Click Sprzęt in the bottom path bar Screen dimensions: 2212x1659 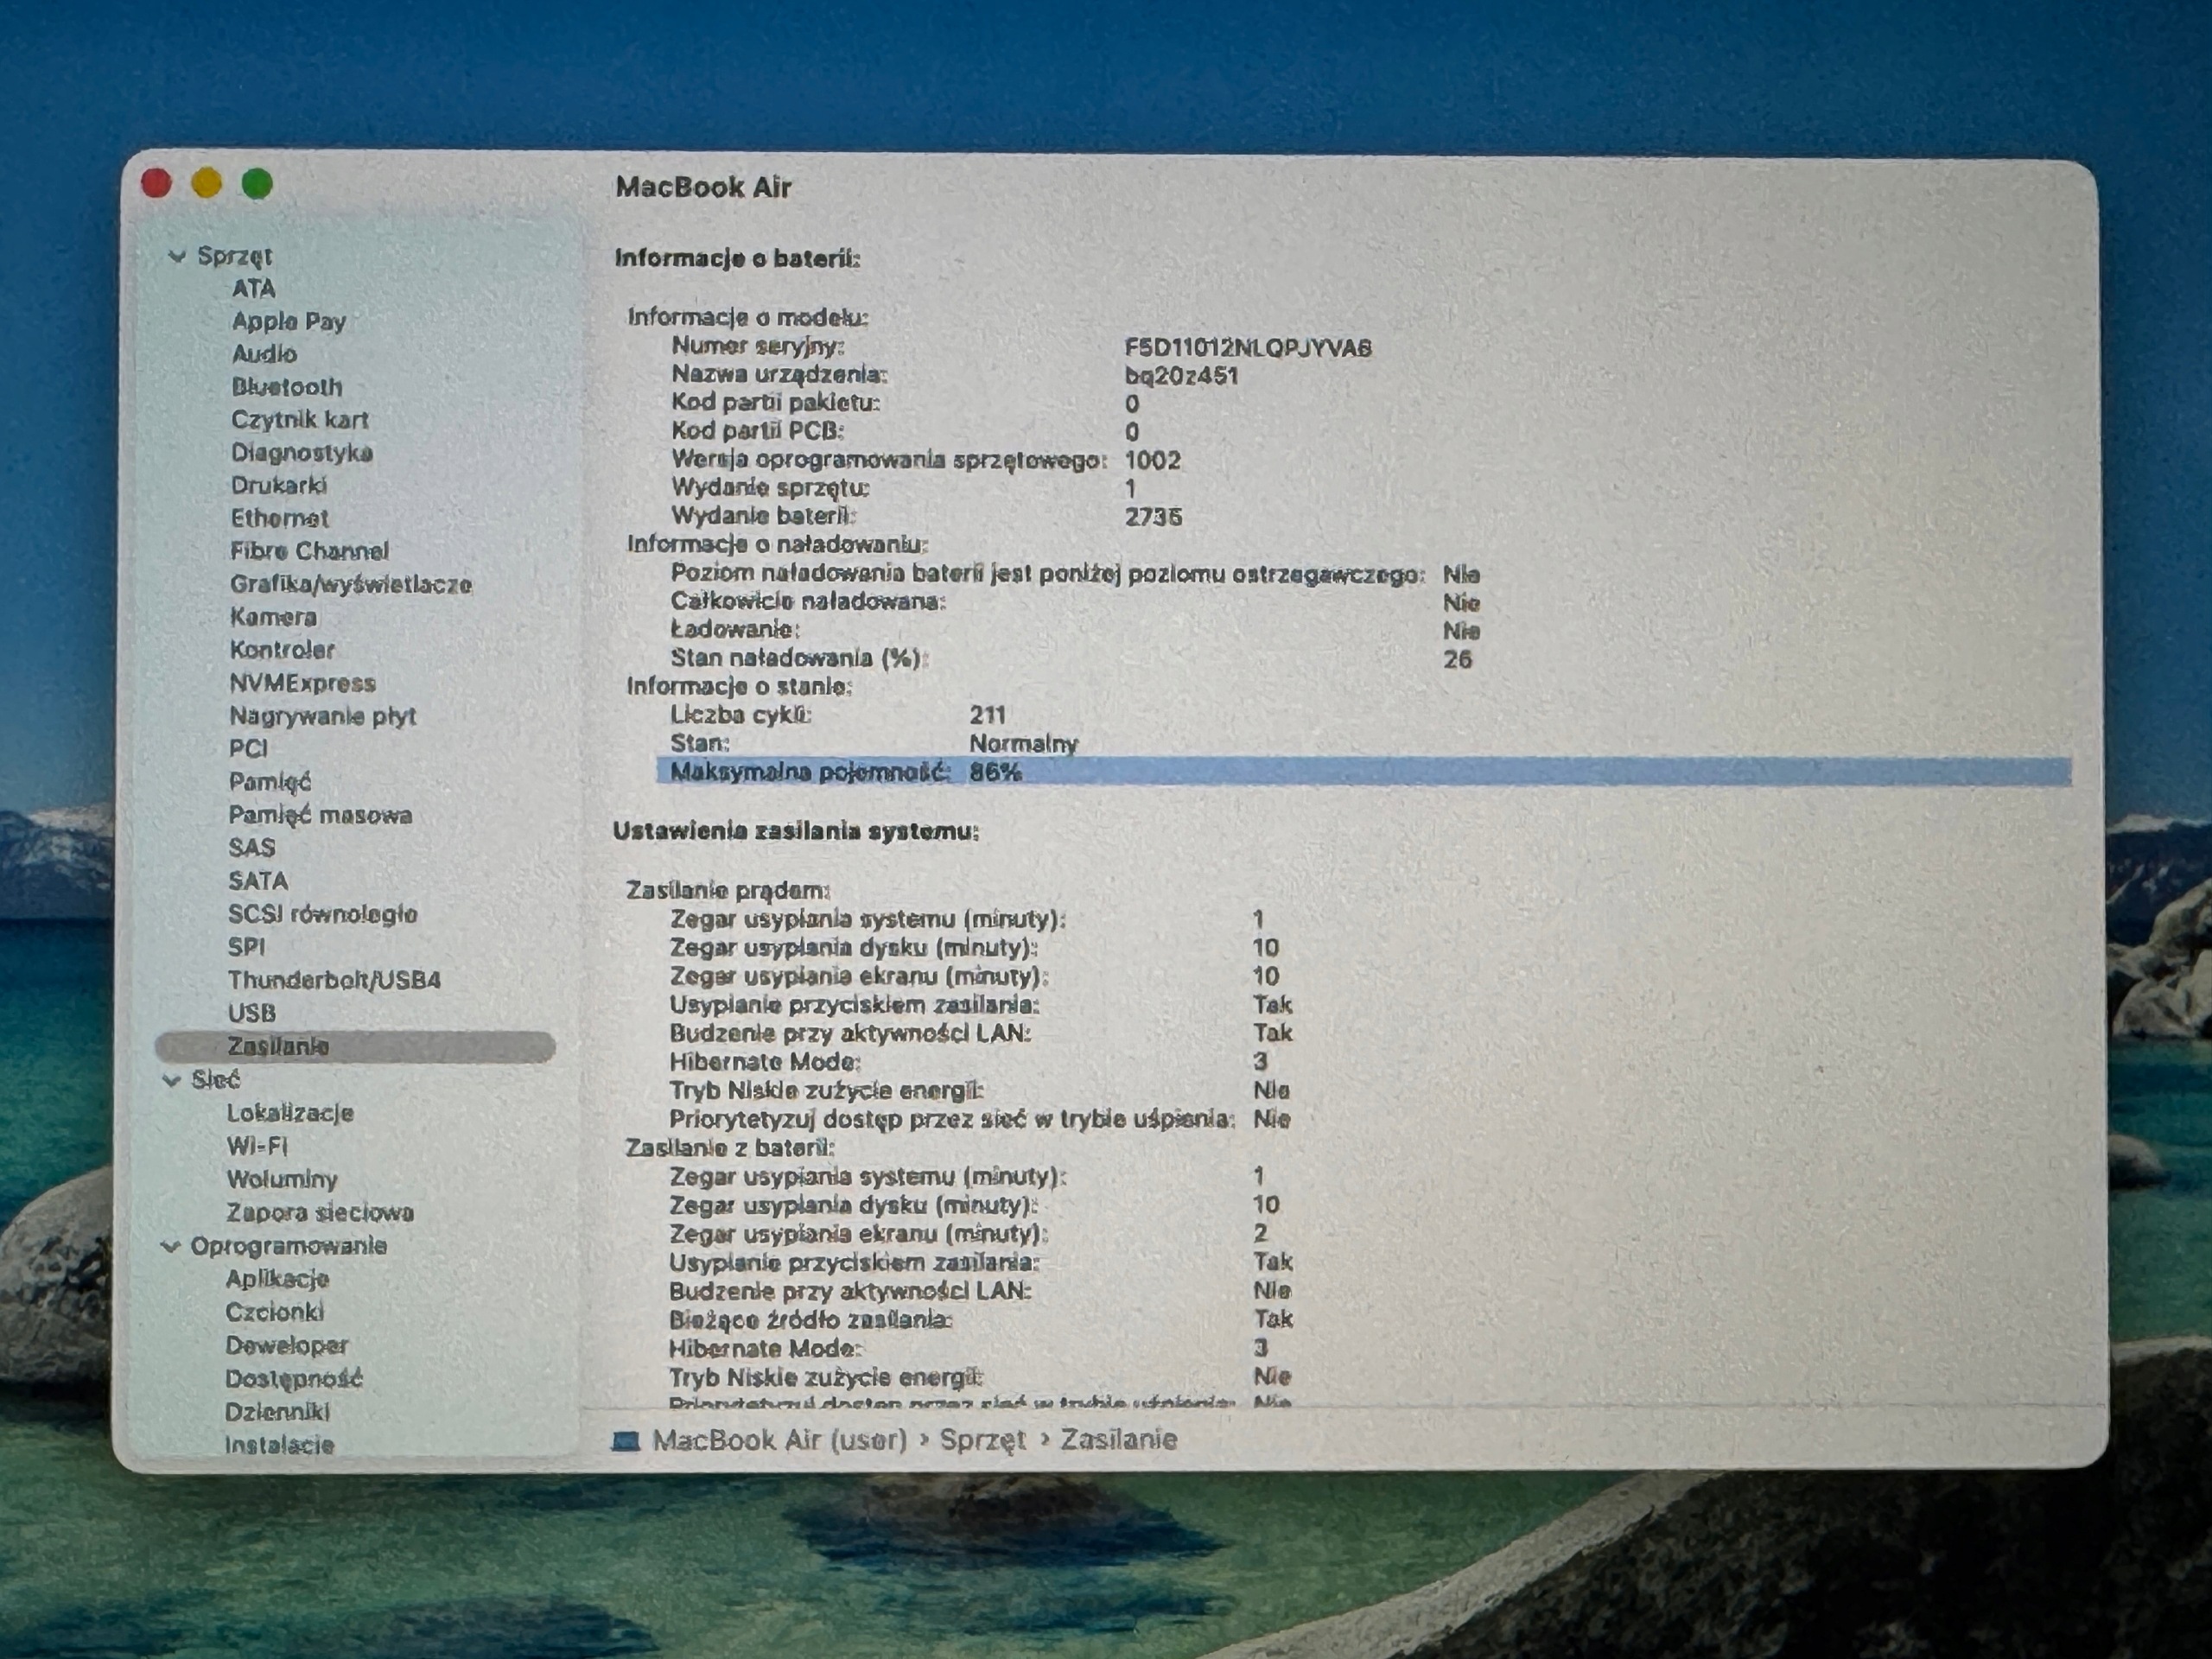(x=983, y=1440)
